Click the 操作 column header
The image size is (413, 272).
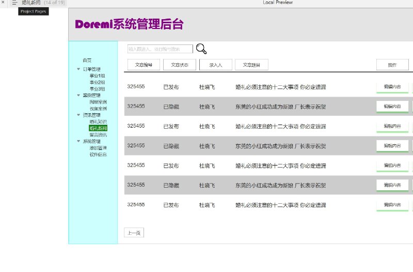392,65
